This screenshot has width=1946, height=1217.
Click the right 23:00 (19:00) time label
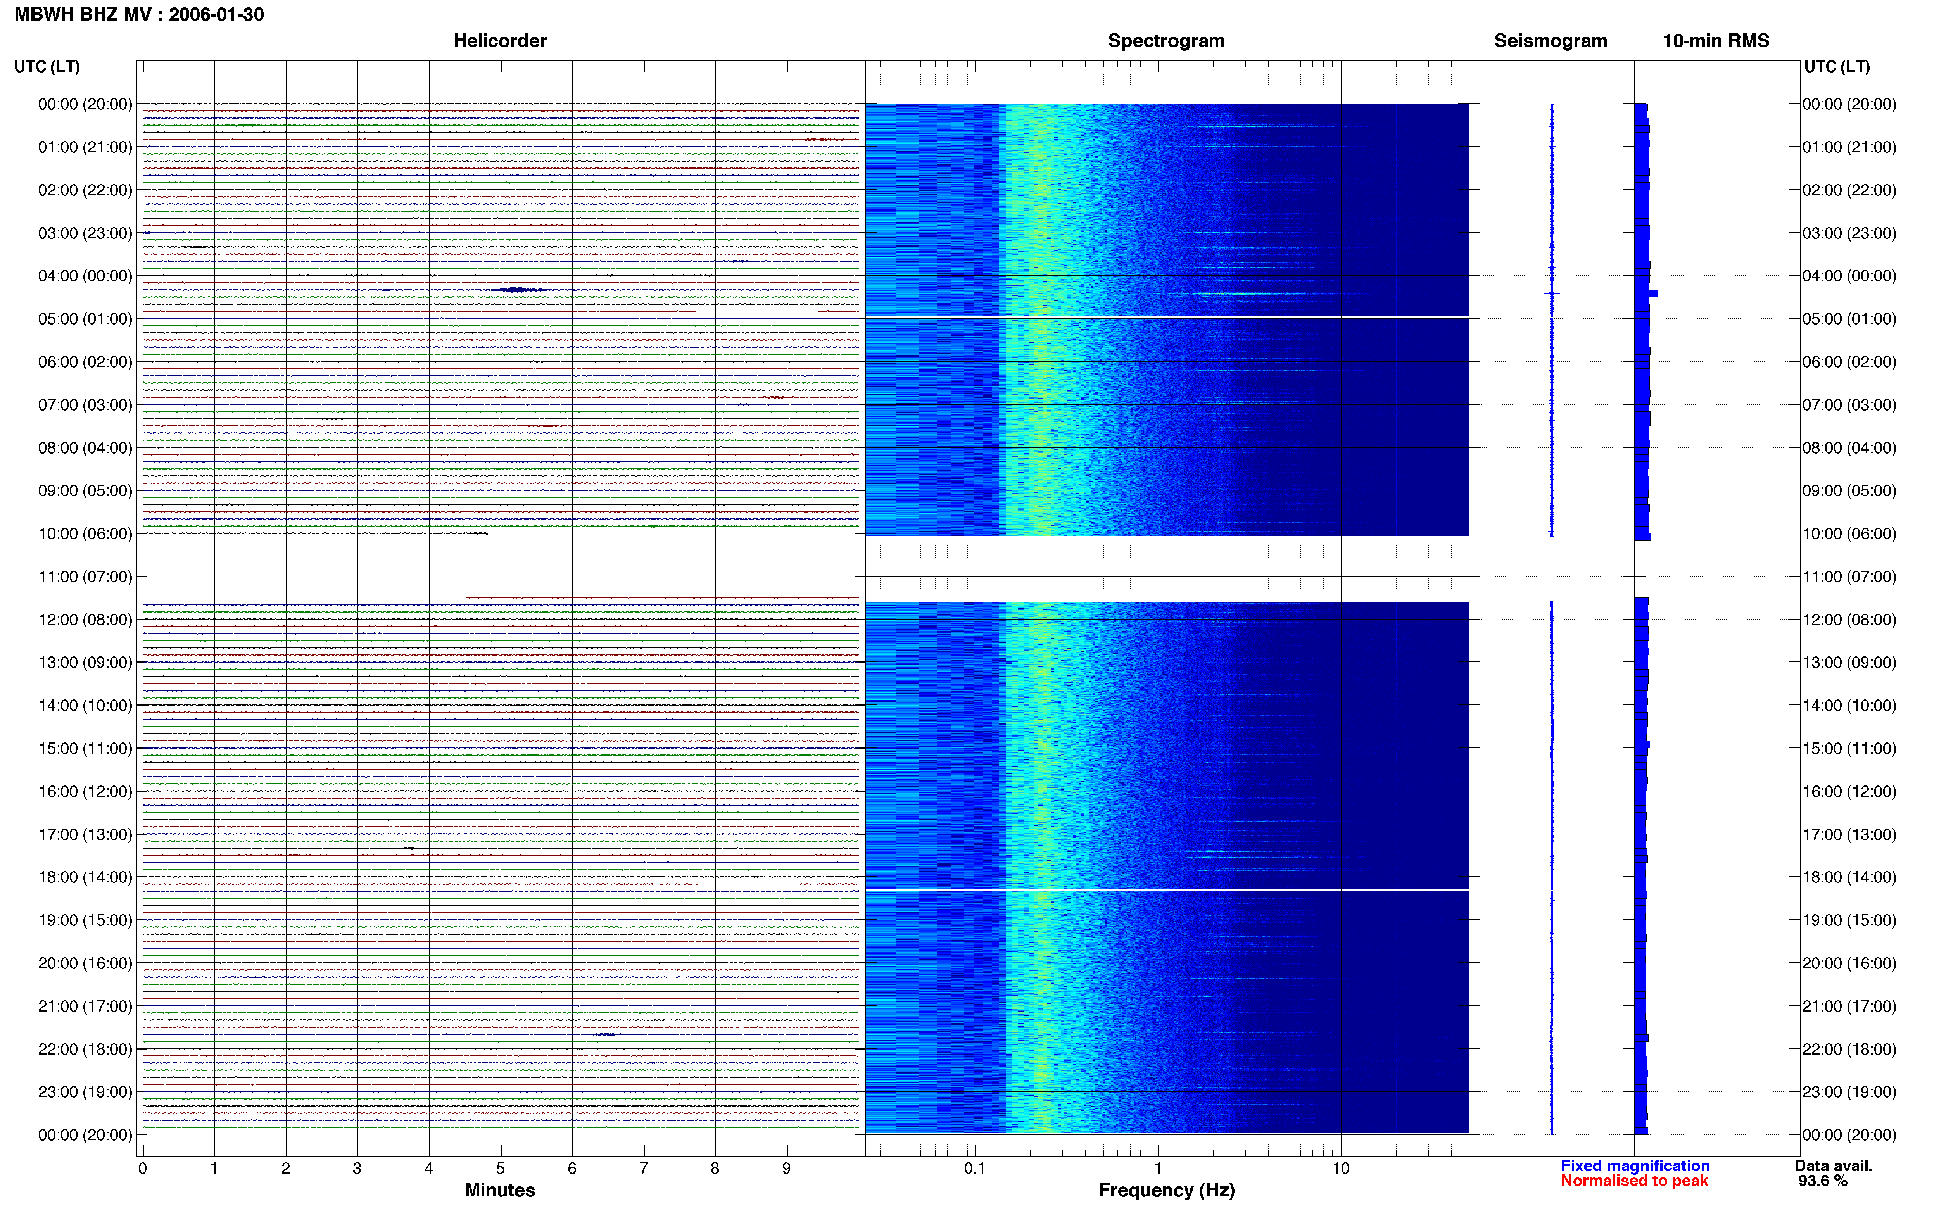[1849, 1092]
